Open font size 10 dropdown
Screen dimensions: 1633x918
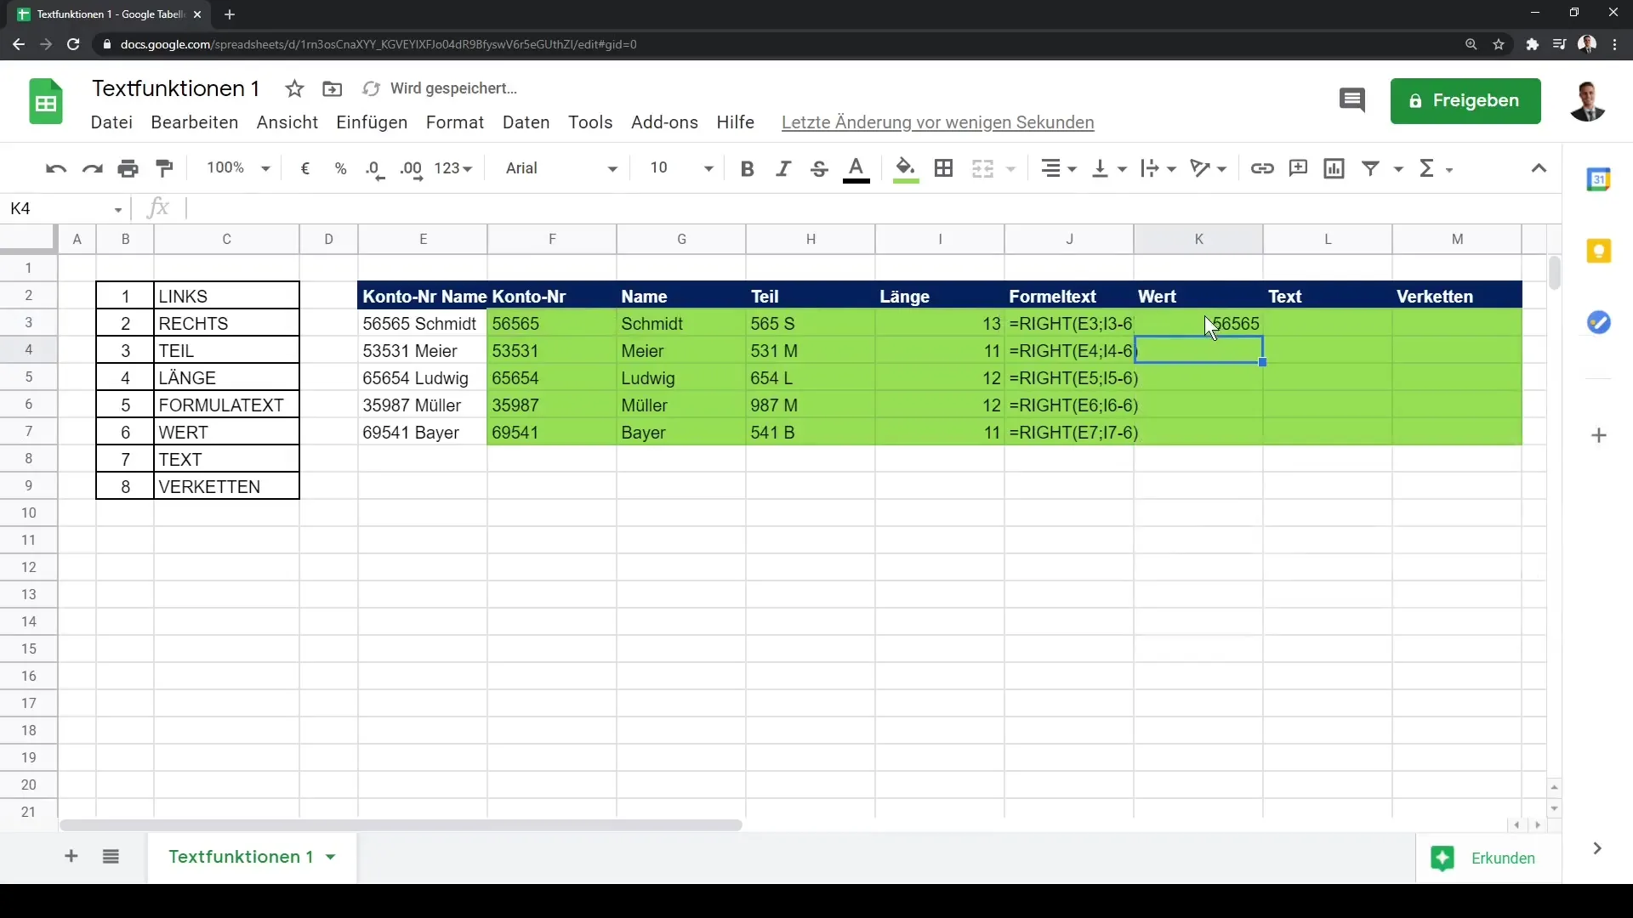tap(681, 168)
